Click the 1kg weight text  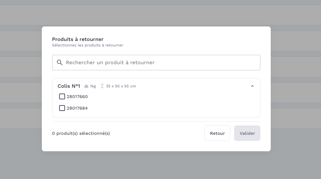click(93, 86)
